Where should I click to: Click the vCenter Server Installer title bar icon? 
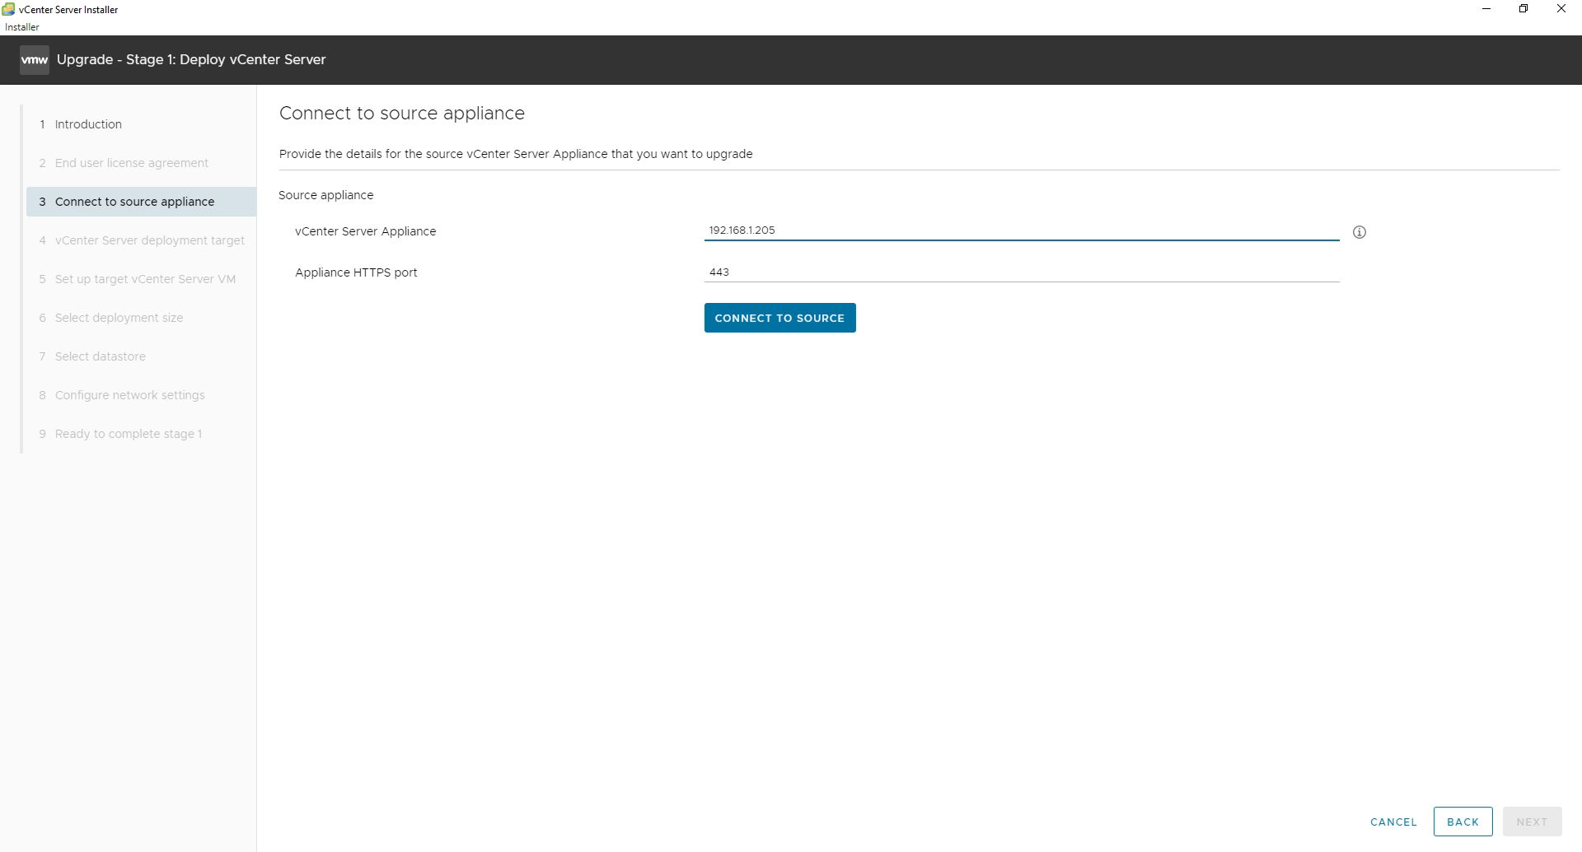(8, 9)
